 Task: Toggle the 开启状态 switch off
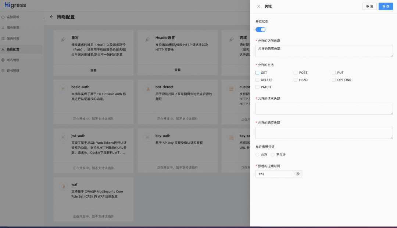(x=260, y=29)
